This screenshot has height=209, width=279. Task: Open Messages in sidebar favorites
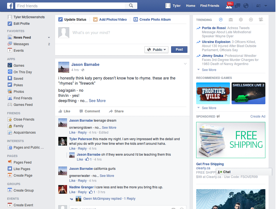pos(21,44)
